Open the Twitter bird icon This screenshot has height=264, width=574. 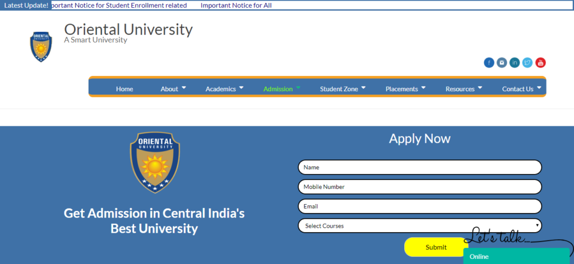pos(527,63)
